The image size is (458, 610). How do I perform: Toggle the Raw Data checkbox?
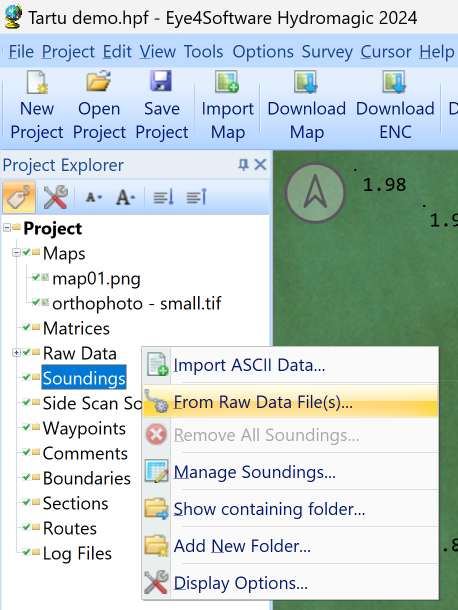click(26, 352)
